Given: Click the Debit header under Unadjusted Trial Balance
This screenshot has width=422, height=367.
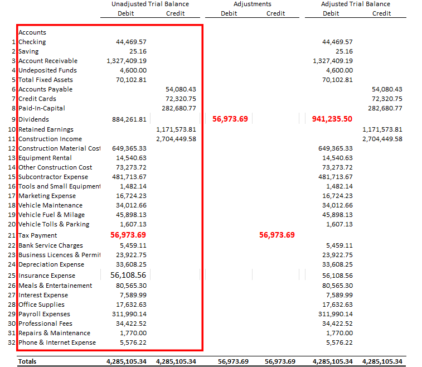Looking at the screenshot, I should point(125,13).
